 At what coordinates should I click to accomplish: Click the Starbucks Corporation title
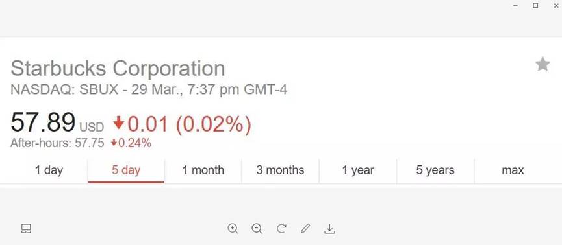coord(118,68)
